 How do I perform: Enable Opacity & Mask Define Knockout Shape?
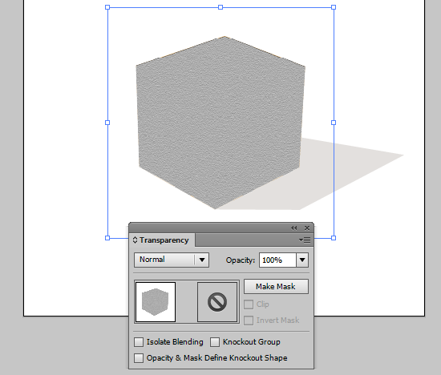click(x=139, y=358)
